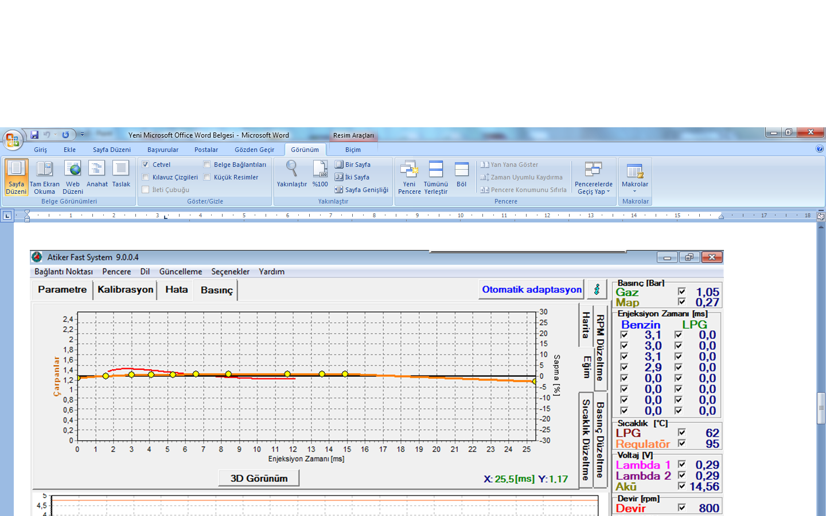Click the Atiker connection plug icon
The height and width of the screenshot is (516, 826).
click(x=597, y=290)
